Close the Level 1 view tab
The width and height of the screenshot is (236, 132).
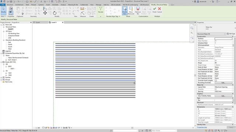[63, 22]
